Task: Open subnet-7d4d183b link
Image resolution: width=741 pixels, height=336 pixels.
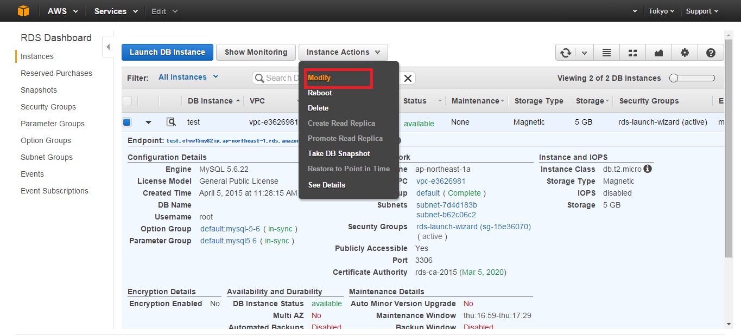Action: [x=447, y=205]
